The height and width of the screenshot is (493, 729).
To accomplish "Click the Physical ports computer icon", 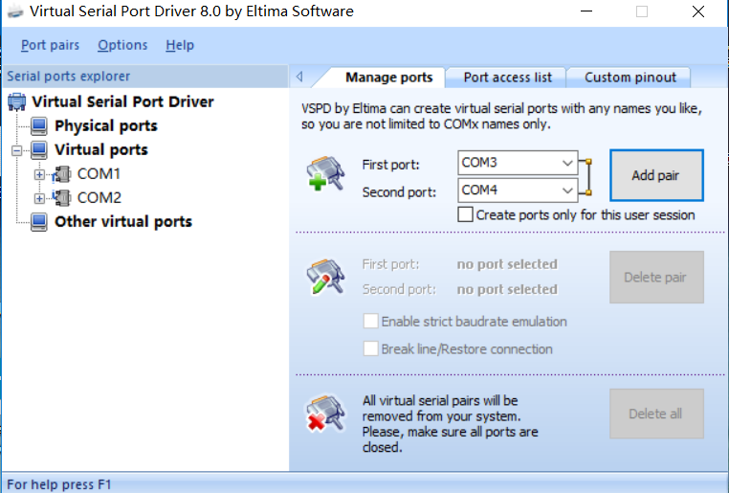I will click(39, 126).
